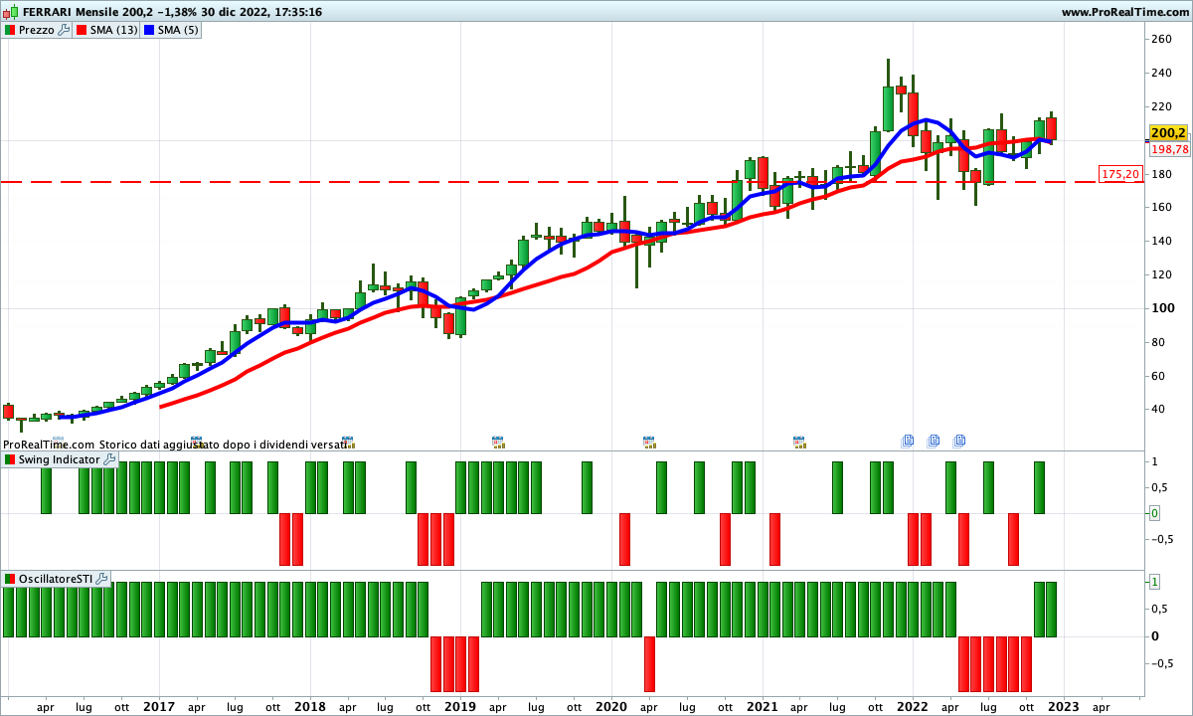Click the 2021 year label on time axis
The image size is (1193, 716).
point(762,707)
